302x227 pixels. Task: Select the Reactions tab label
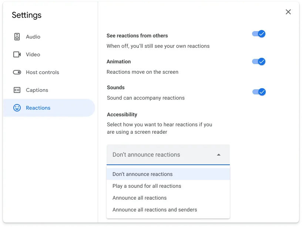(38, 108)
